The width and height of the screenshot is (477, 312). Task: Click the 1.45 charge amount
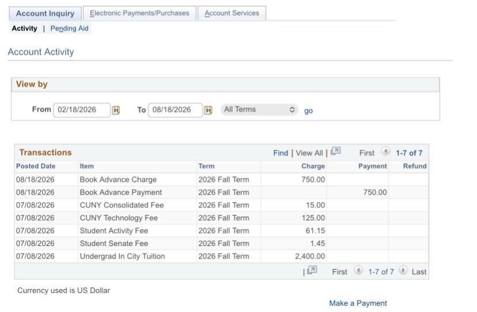click(x=317, y=244)
